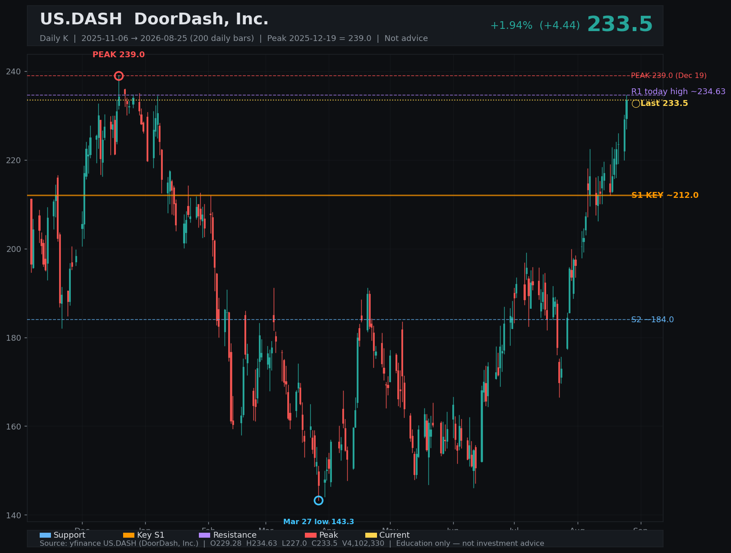
Task: Click the yellow Last 233.5 circle marker
Action: tap(636, 104)
